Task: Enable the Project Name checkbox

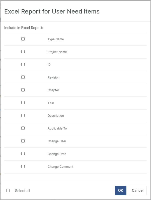Action: pyautogui.click(x=23, y=52)
